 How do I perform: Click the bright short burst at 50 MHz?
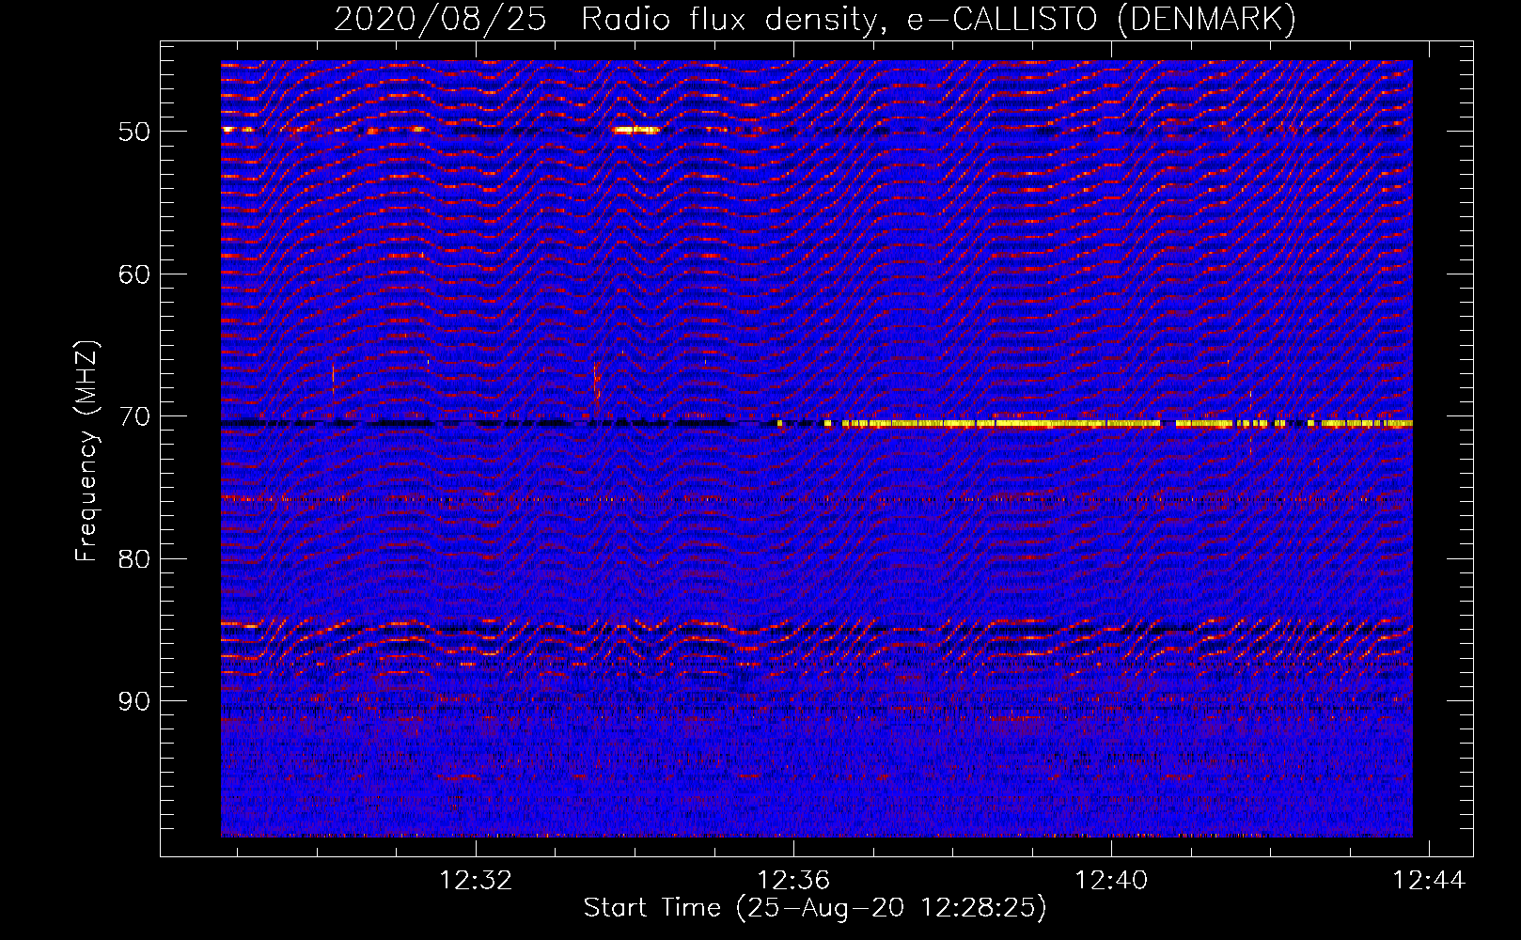[636, 131]
